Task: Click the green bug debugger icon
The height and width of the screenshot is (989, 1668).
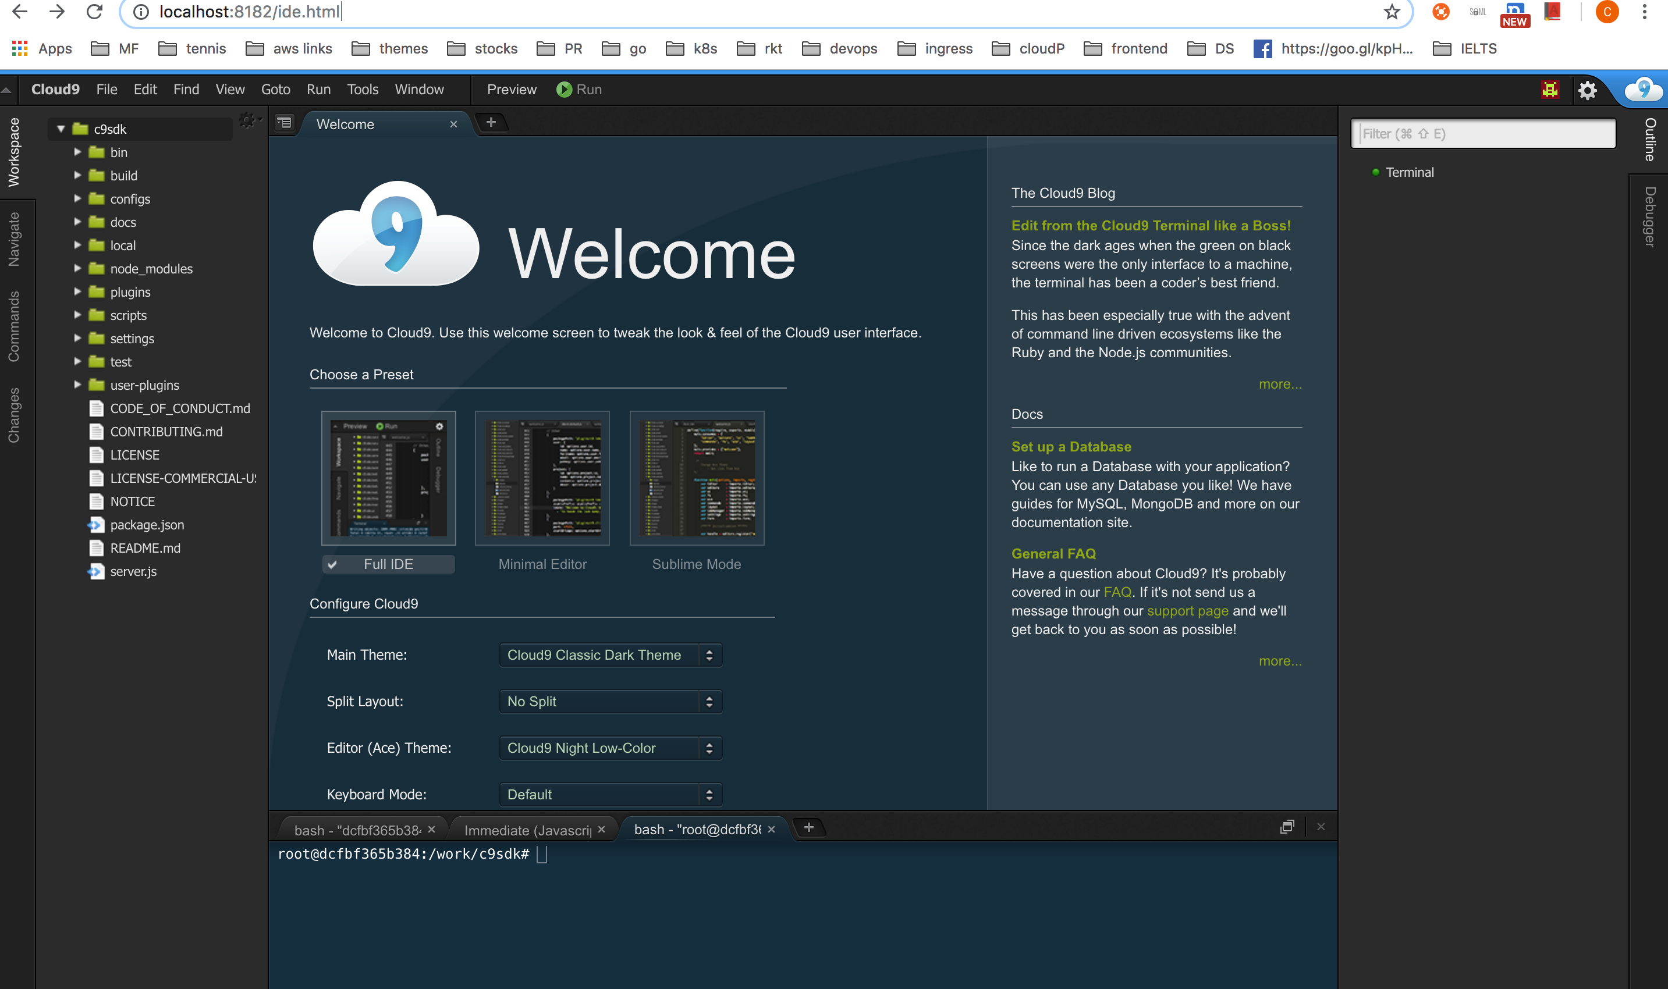Action: (x=1550, y=90)
